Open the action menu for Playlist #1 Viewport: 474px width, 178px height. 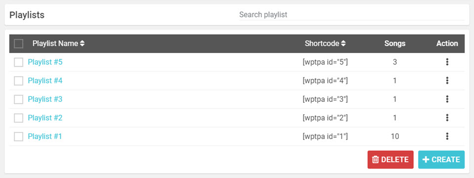(447, 136)
